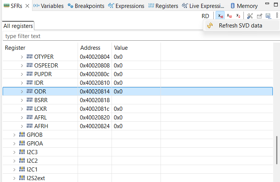Click the GPIOB peripheral icon

[x=22, y=135]
